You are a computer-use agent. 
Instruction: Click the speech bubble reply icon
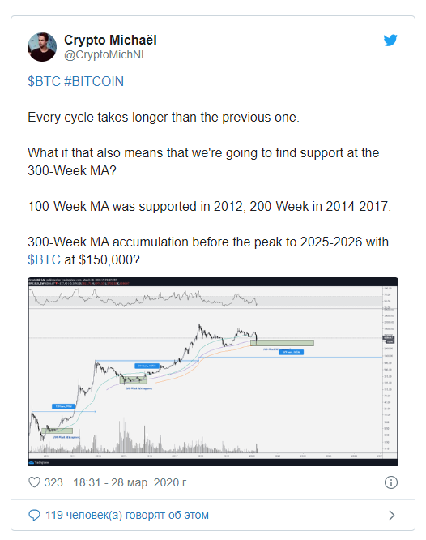tap(34, 515)
